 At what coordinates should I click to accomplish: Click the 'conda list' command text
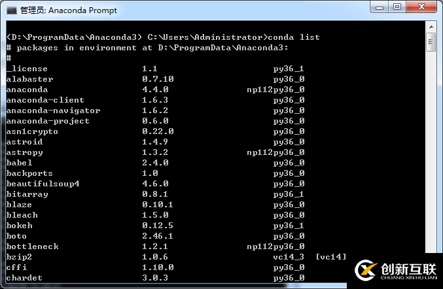(x=294, y=37)
